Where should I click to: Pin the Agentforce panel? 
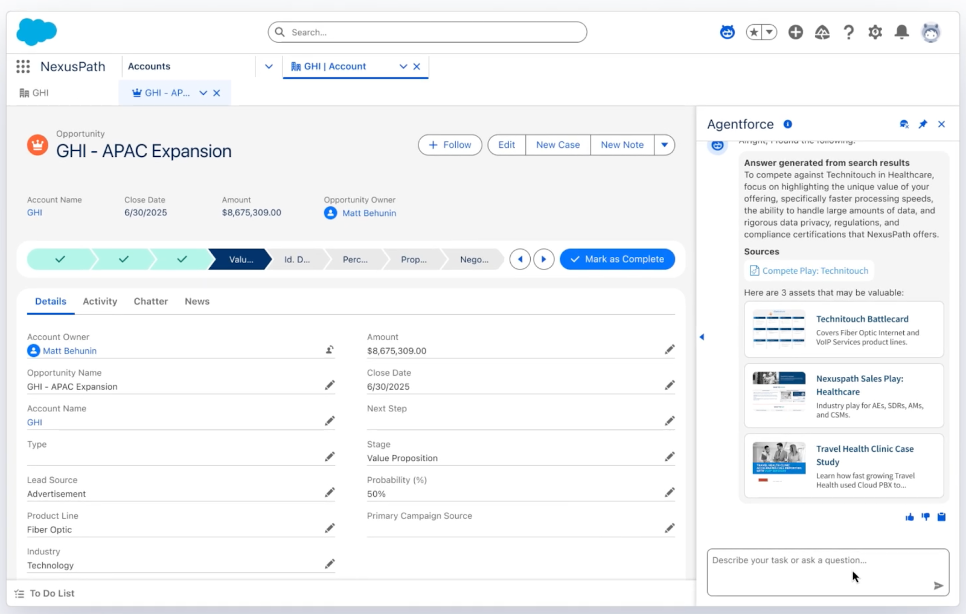923,124
